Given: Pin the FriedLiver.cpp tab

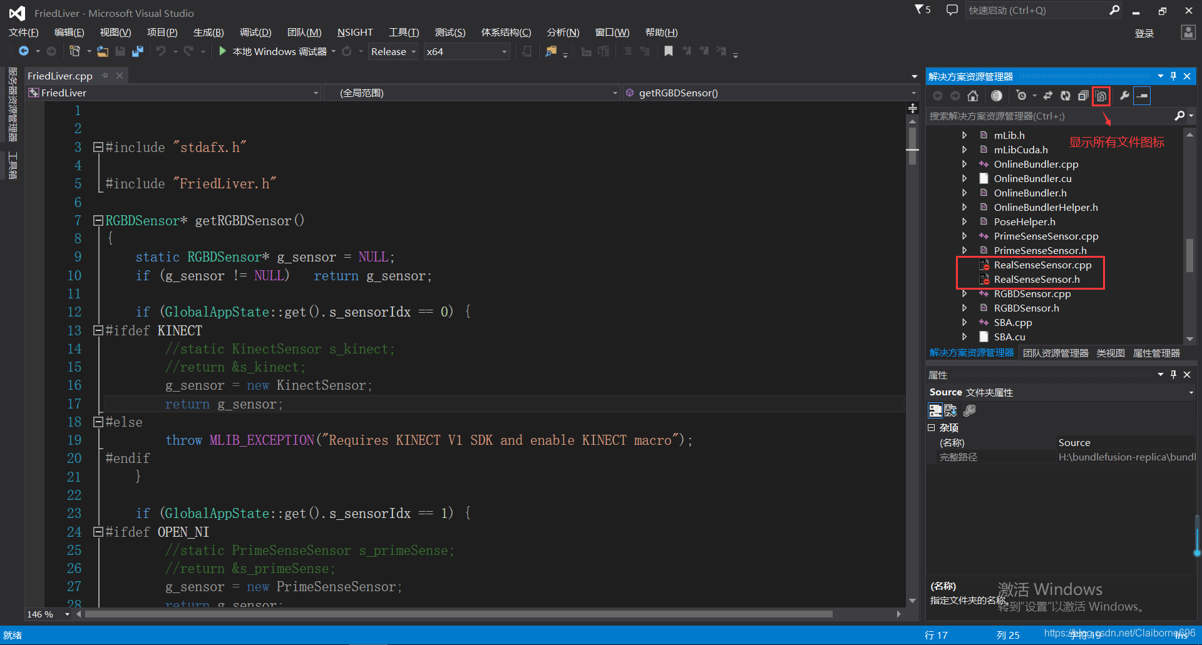Looking at the screenshot, I should click(105, 76).
